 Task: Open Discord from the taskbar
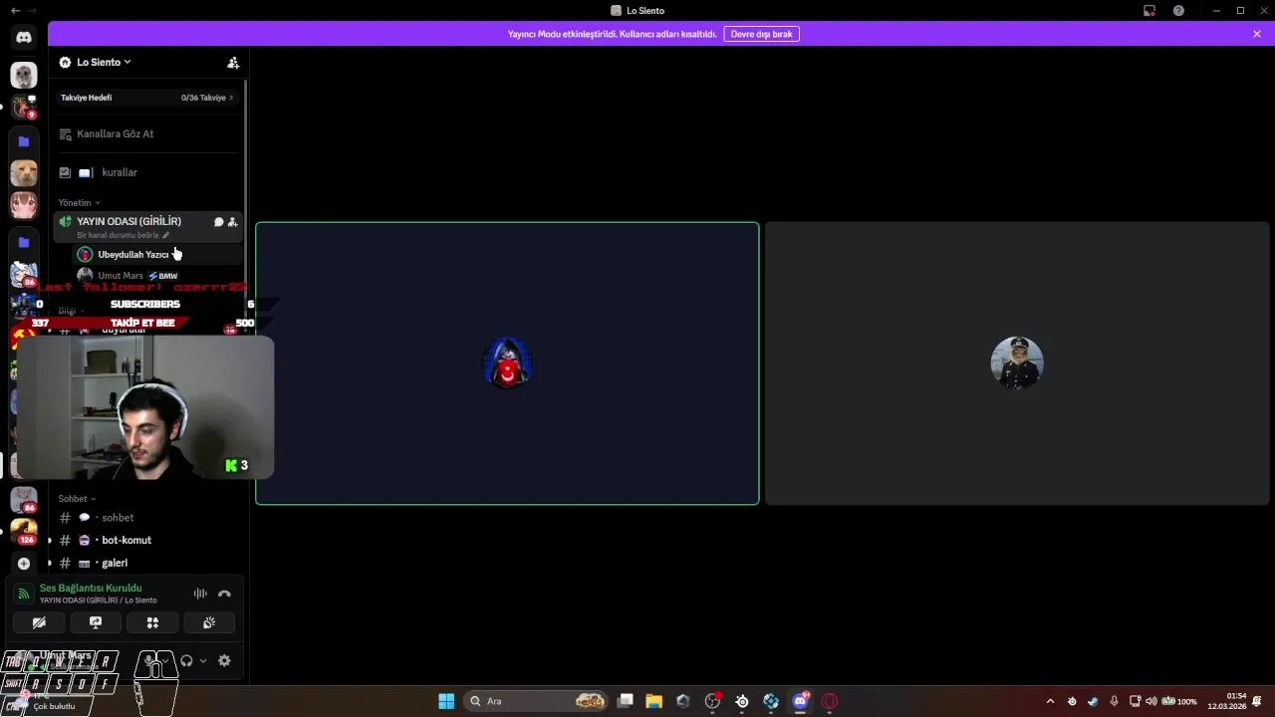click(800, 701)
